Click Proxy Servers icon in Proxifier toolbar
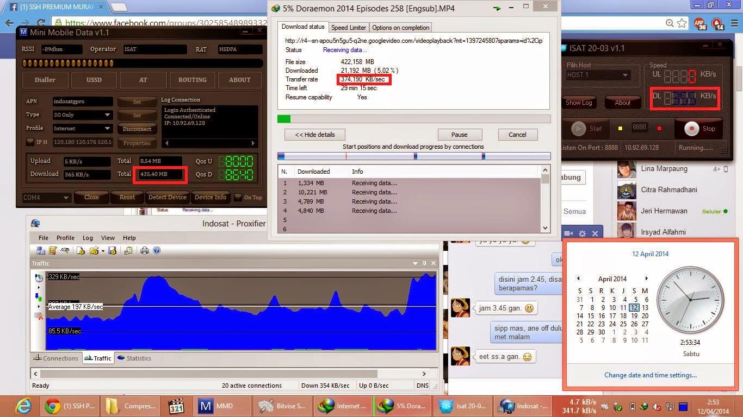Image resolution: width=743 pixels, height=417 pixels. (41, 250)
